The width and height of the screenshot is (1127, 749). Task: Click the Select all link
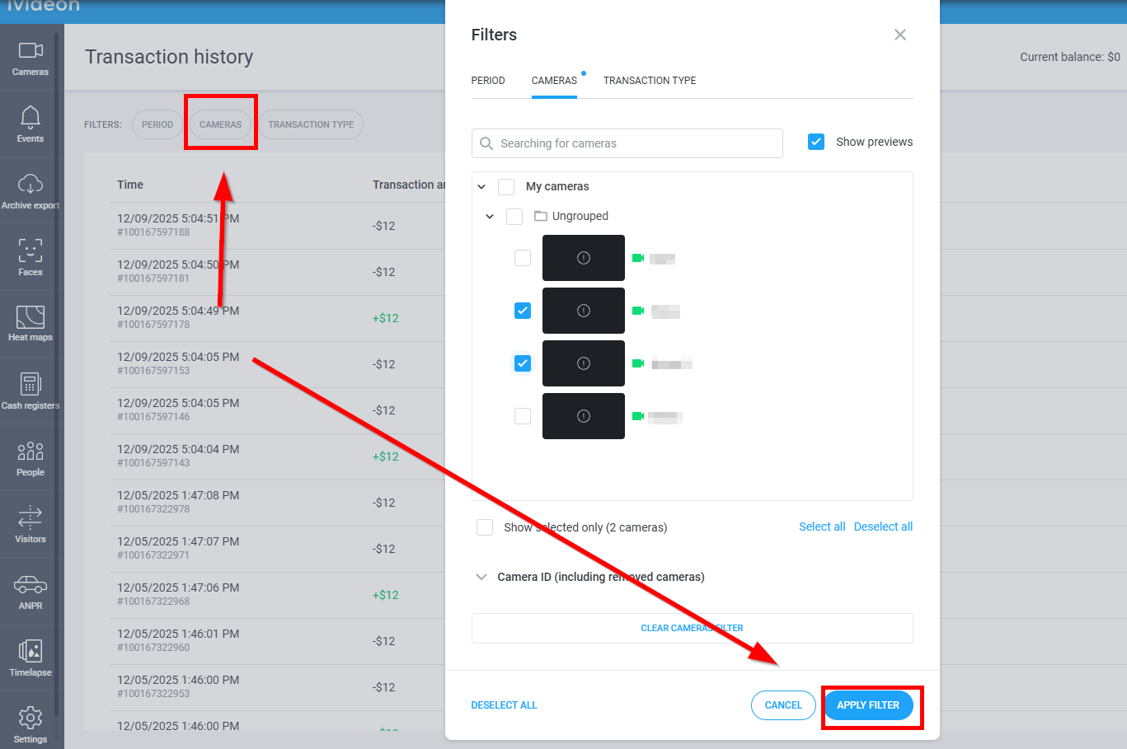[822, 527]
